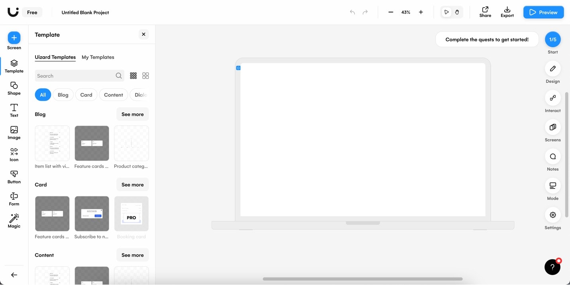Export the project
The image size is (570, 285).
[x=507, y=12]
